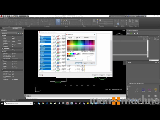Click Attach DWG icon in External References
The image size is (160, 120).
(x=128, y=33)
